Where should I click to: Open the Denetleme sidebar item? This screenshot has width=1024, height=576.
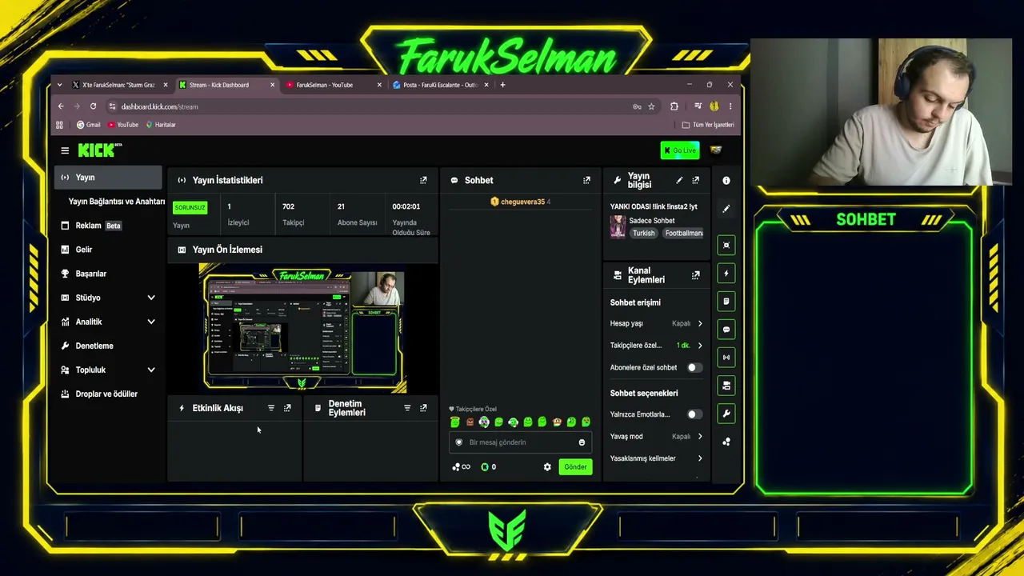[108, 346]
